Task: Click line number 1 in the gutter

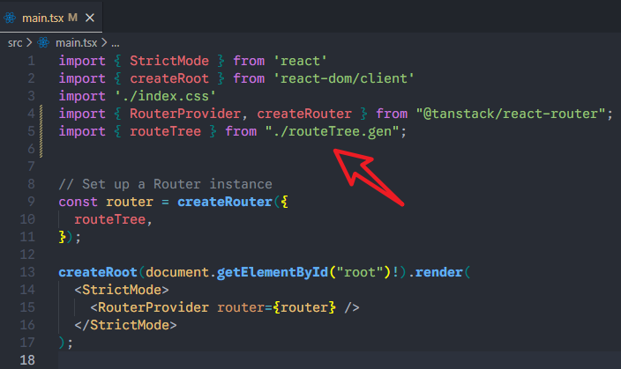Action: tap(32, 61)
